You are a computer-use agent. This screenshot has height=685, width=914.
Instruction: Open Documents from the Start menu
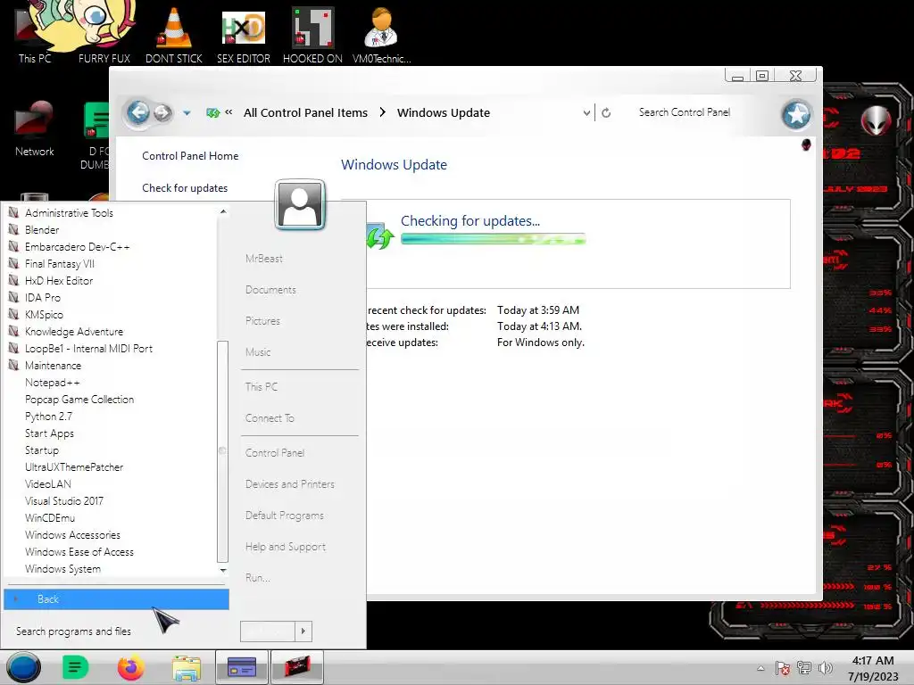[270, 290]
